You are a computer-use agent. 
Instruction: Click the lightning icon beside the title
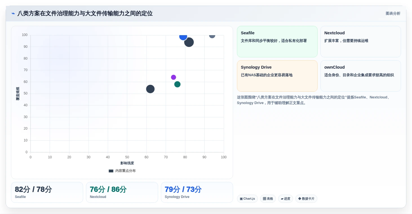coord(13,13)
